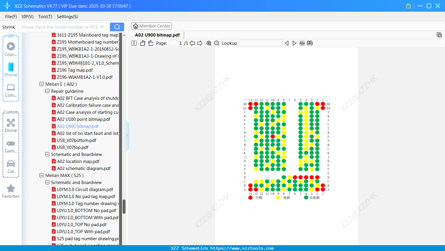Click the Page number field

(x=176, y=43)
